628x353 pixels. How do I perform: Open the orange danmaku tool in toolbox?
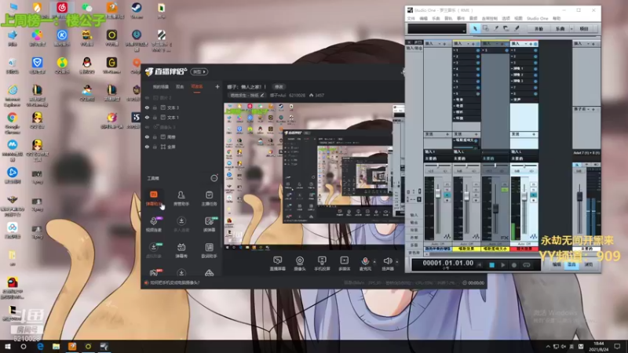click(154, 196)
